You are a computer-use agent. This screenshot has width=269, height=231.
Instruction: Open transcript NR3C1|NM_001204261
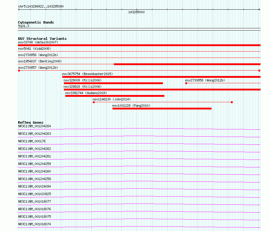[34, 156]
